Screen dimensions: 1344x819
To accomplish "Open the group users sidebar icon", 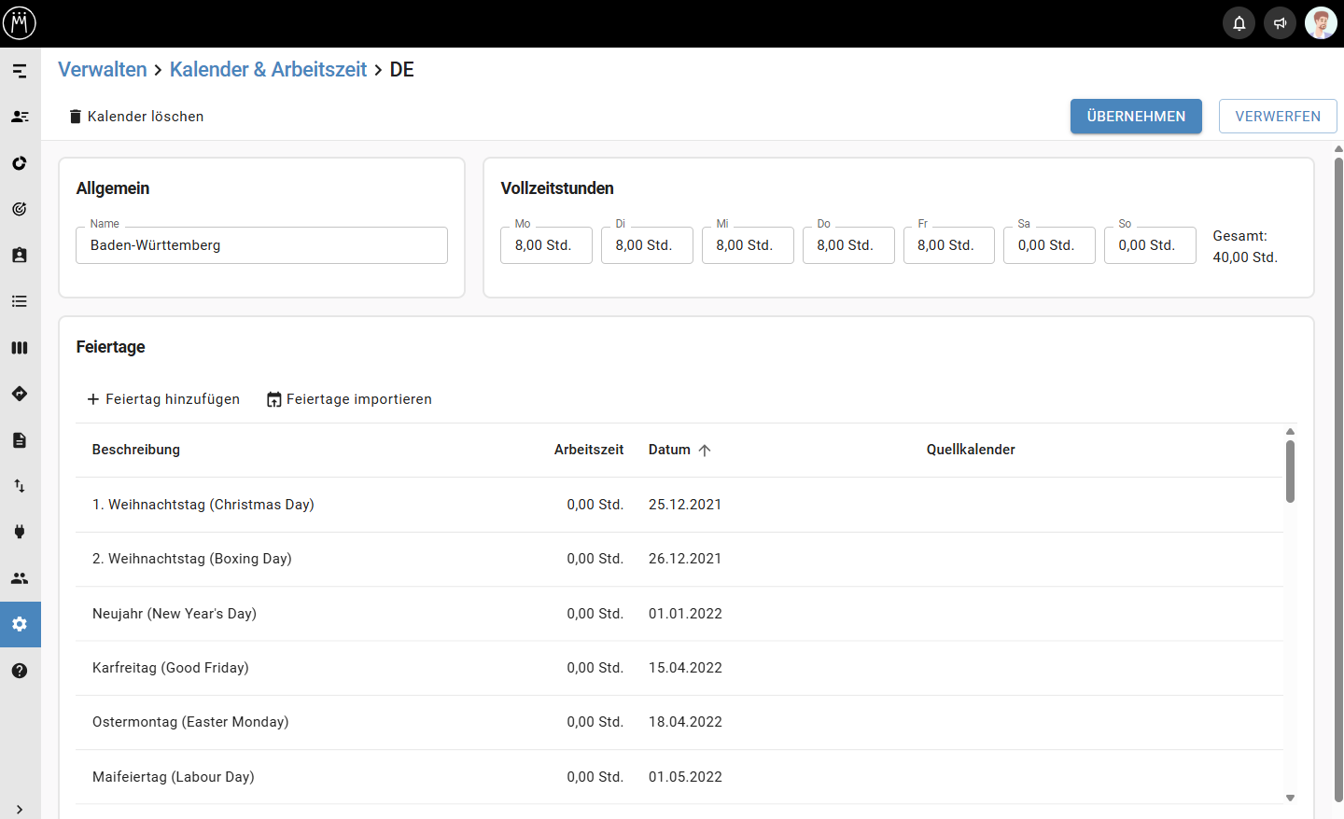I will tap(20, 578).
